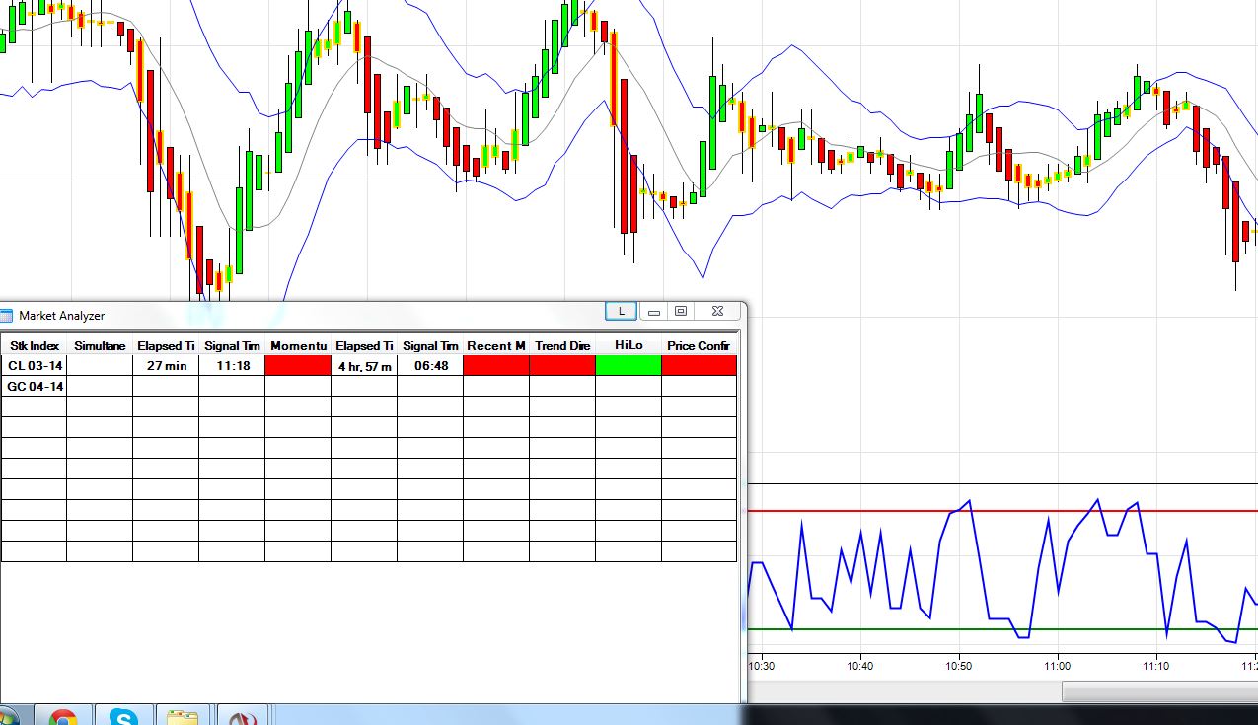Select the CL 03-14 instrument row
The image size is (1258, 725).
(35, 366)
